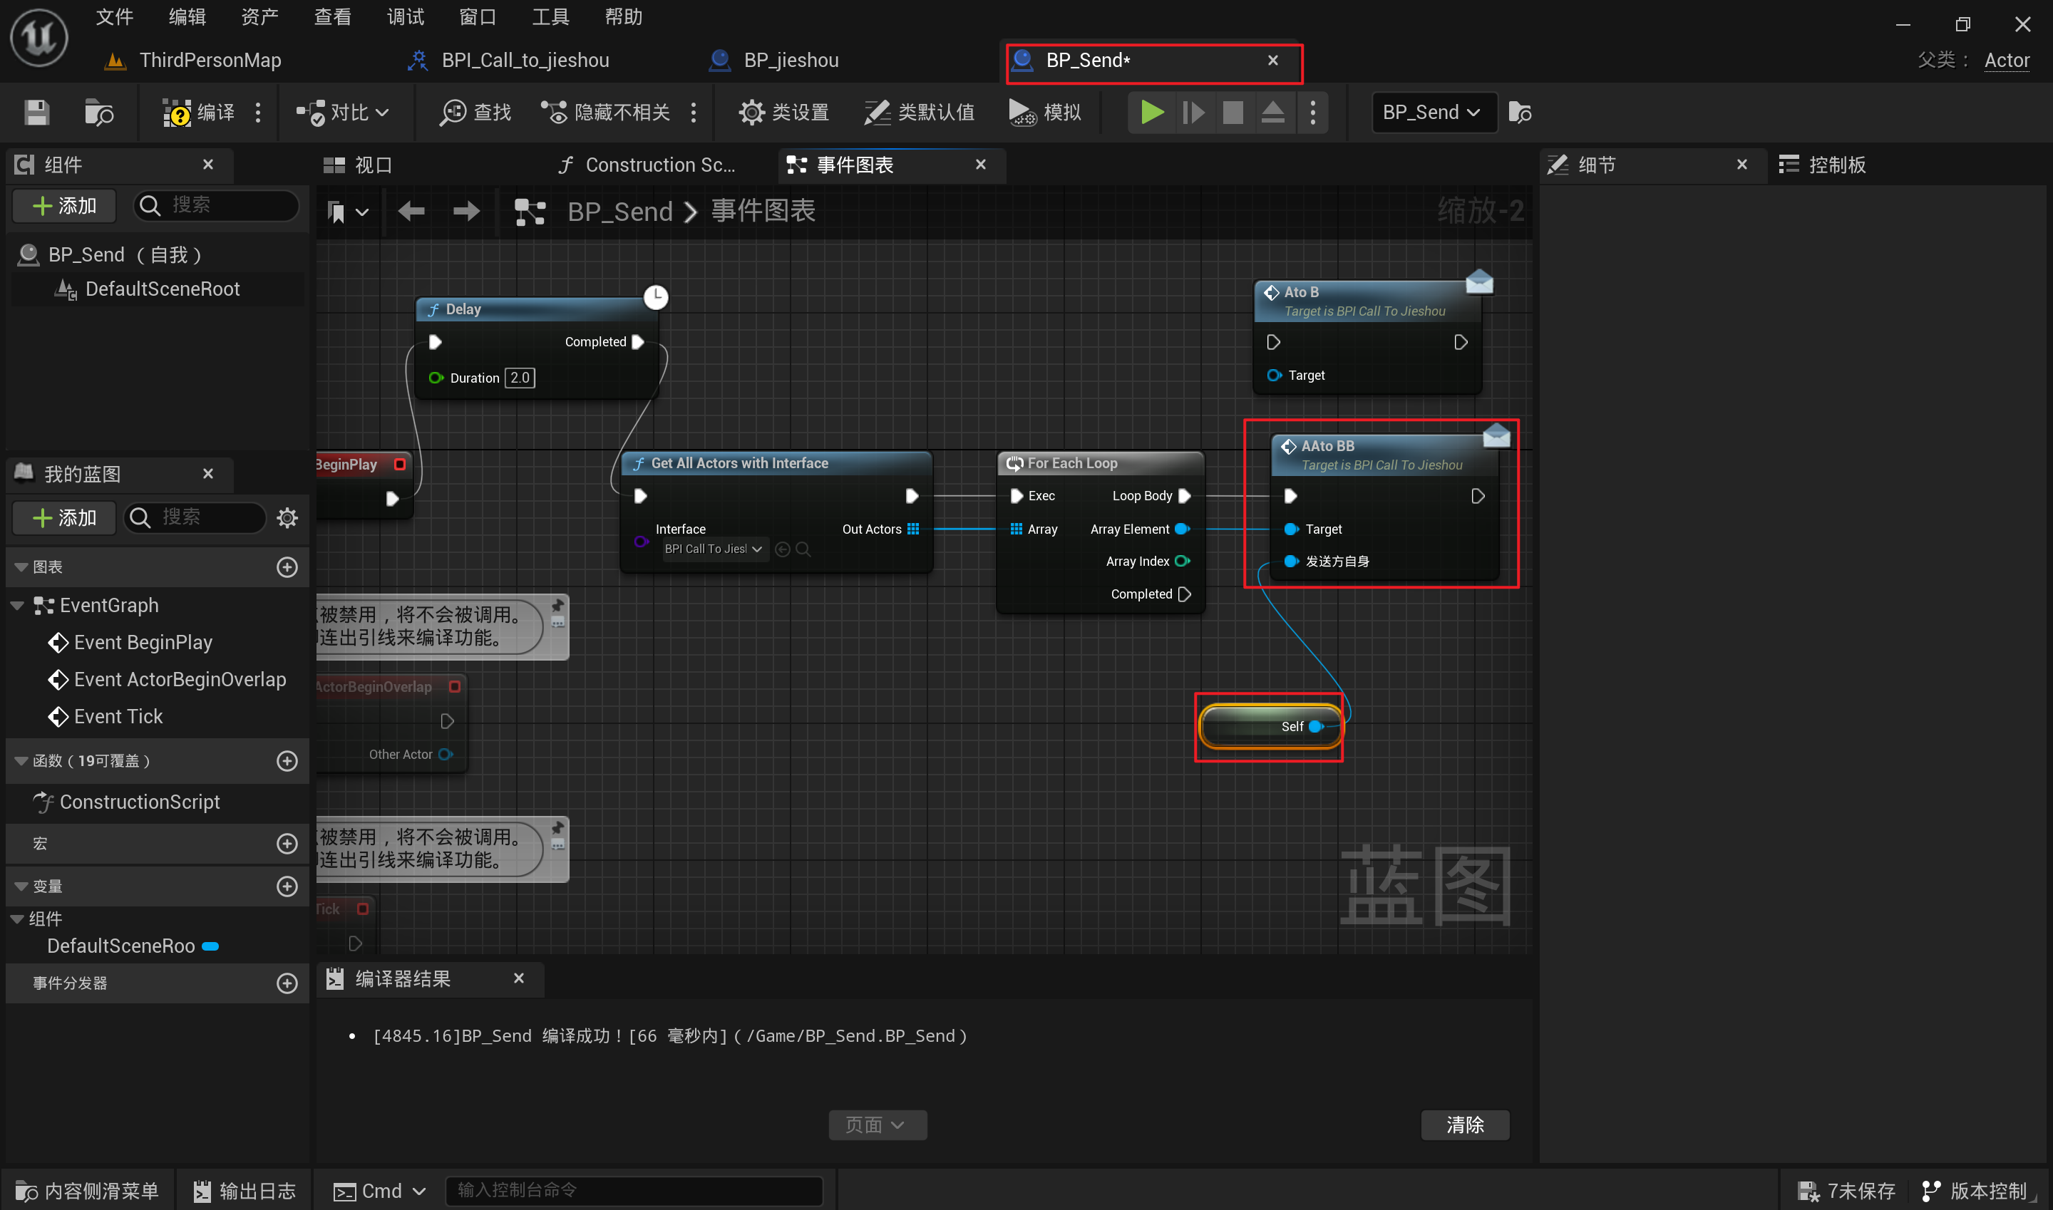Compile the blueprint with 编译 button
Image resolution: width=2053 pixels, height=1210 pixels.
tap(198, 113)
